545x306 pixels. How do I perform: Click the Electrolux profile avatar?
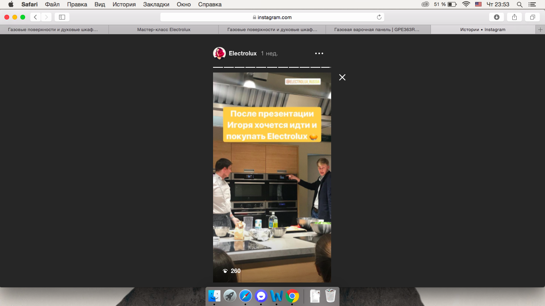219,53
